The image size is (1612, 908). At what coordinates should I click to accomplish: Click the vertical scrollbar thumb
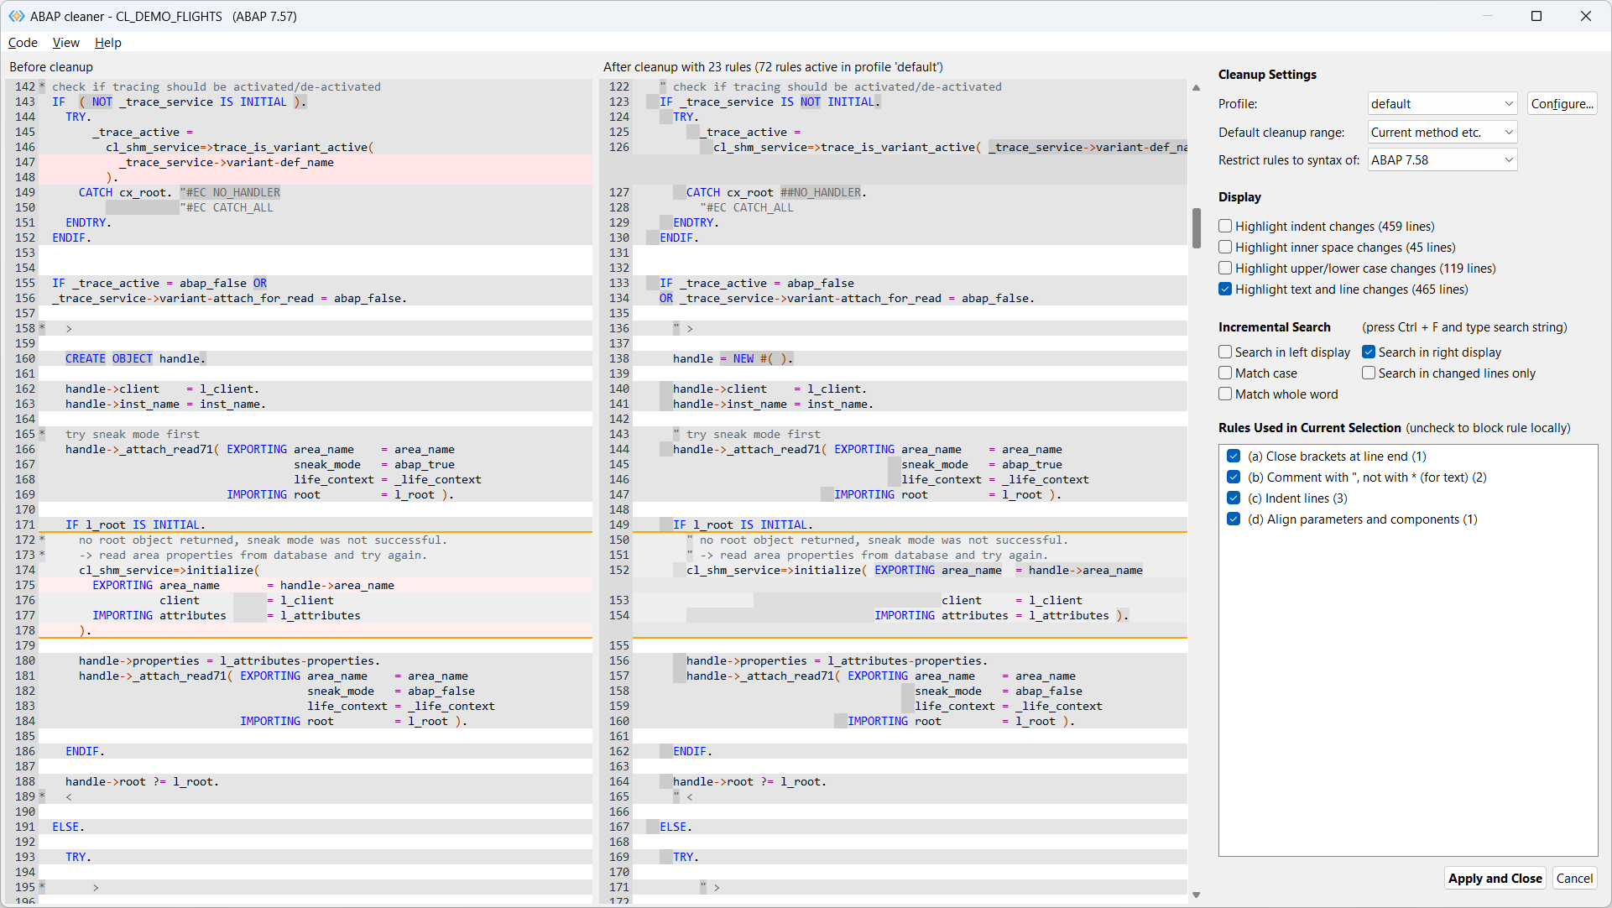1196,227
